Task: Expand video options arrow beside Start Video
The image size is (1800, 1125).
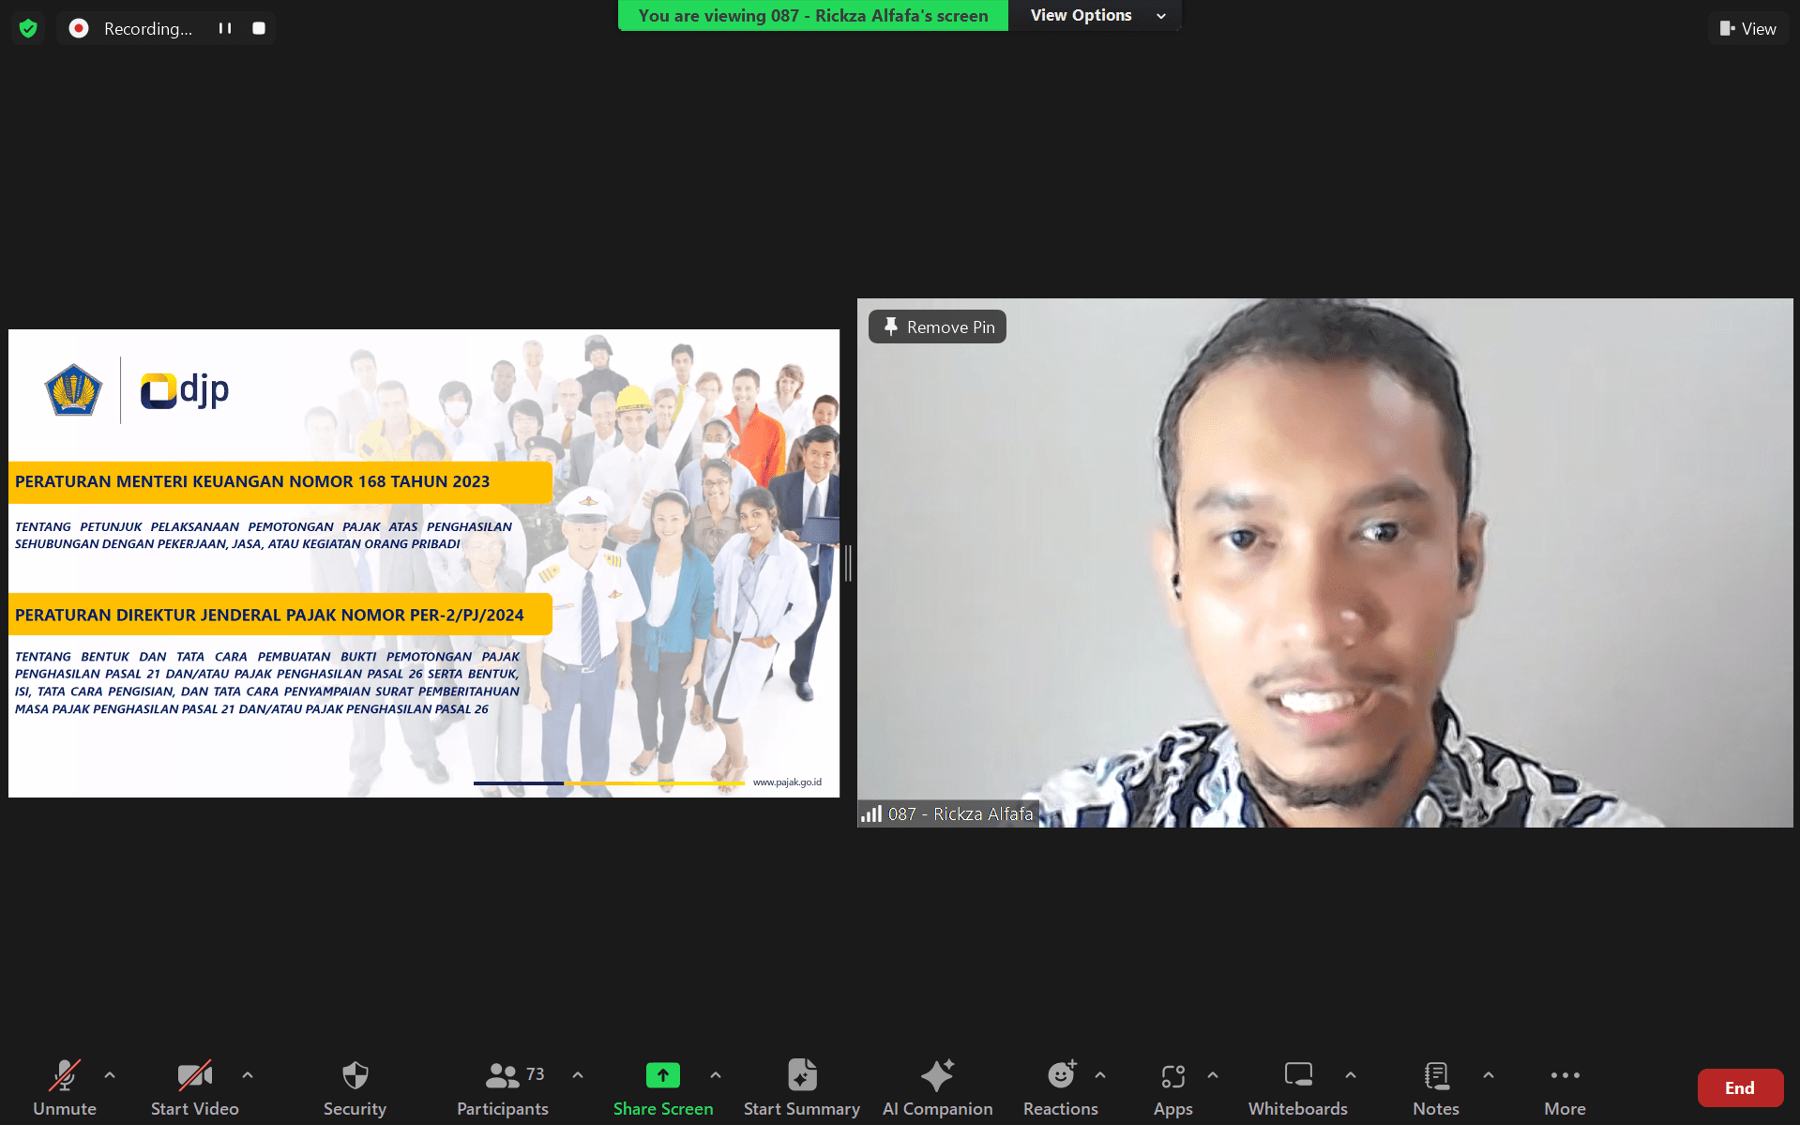Action: click(x=248, y=1075)
